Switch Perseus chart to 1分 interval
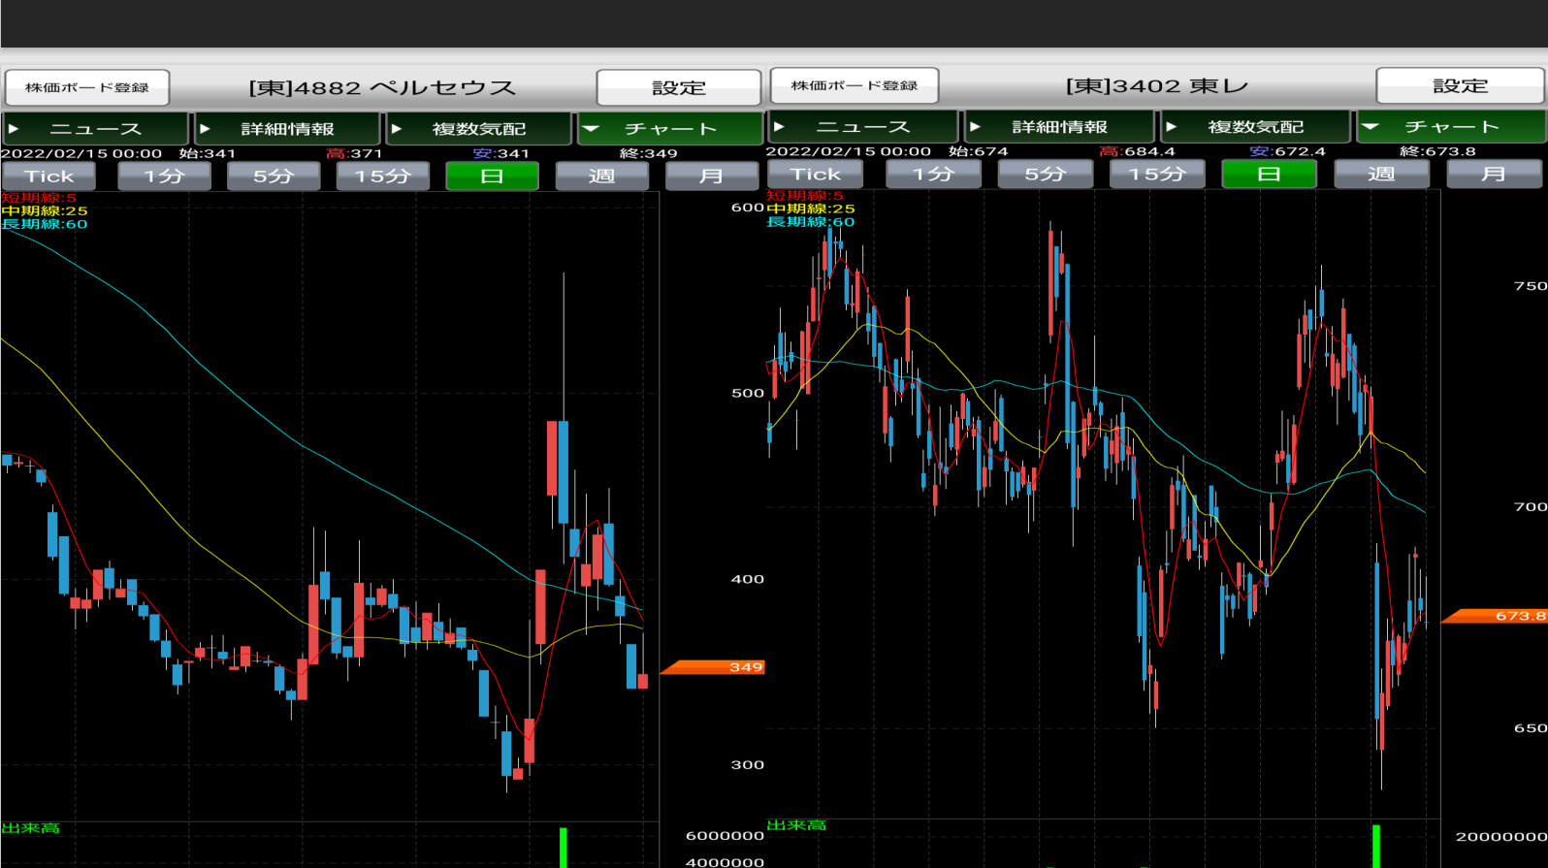This screenshot has width=1548, height=868. pos(164,177)
